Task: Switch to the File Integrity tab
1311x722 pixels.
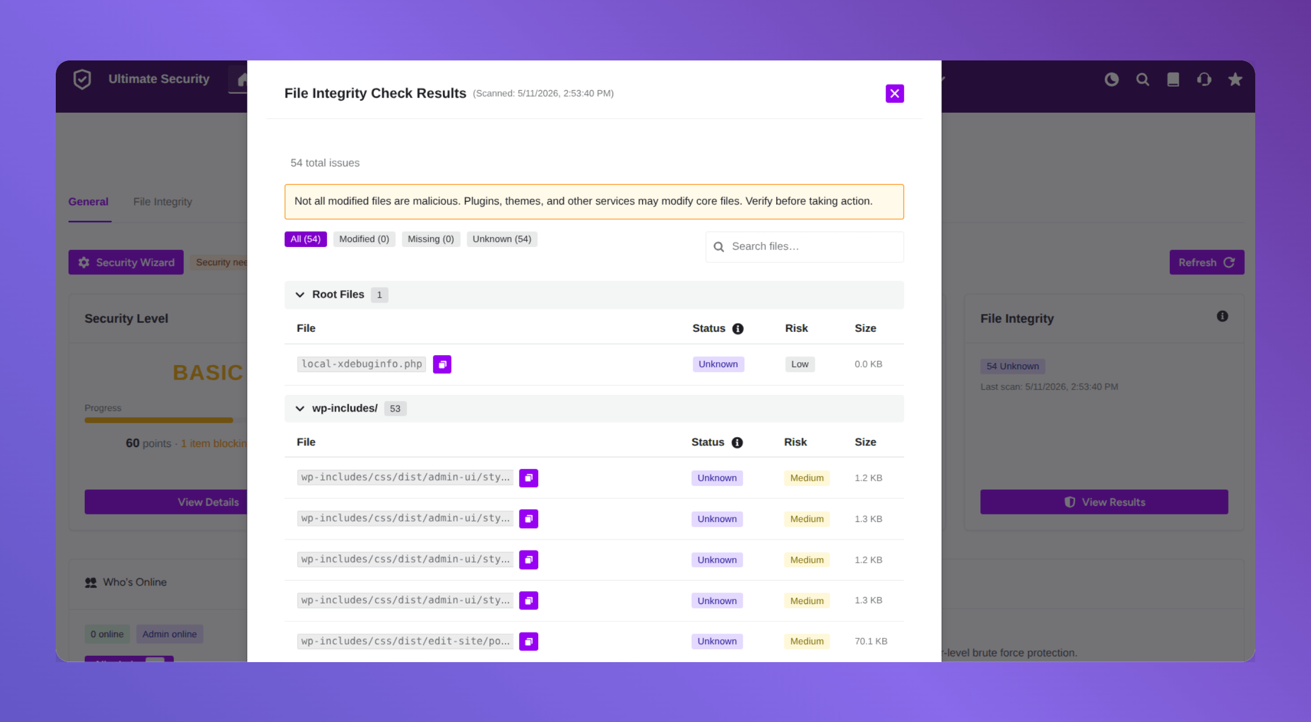Action: [x=163, y=202]
